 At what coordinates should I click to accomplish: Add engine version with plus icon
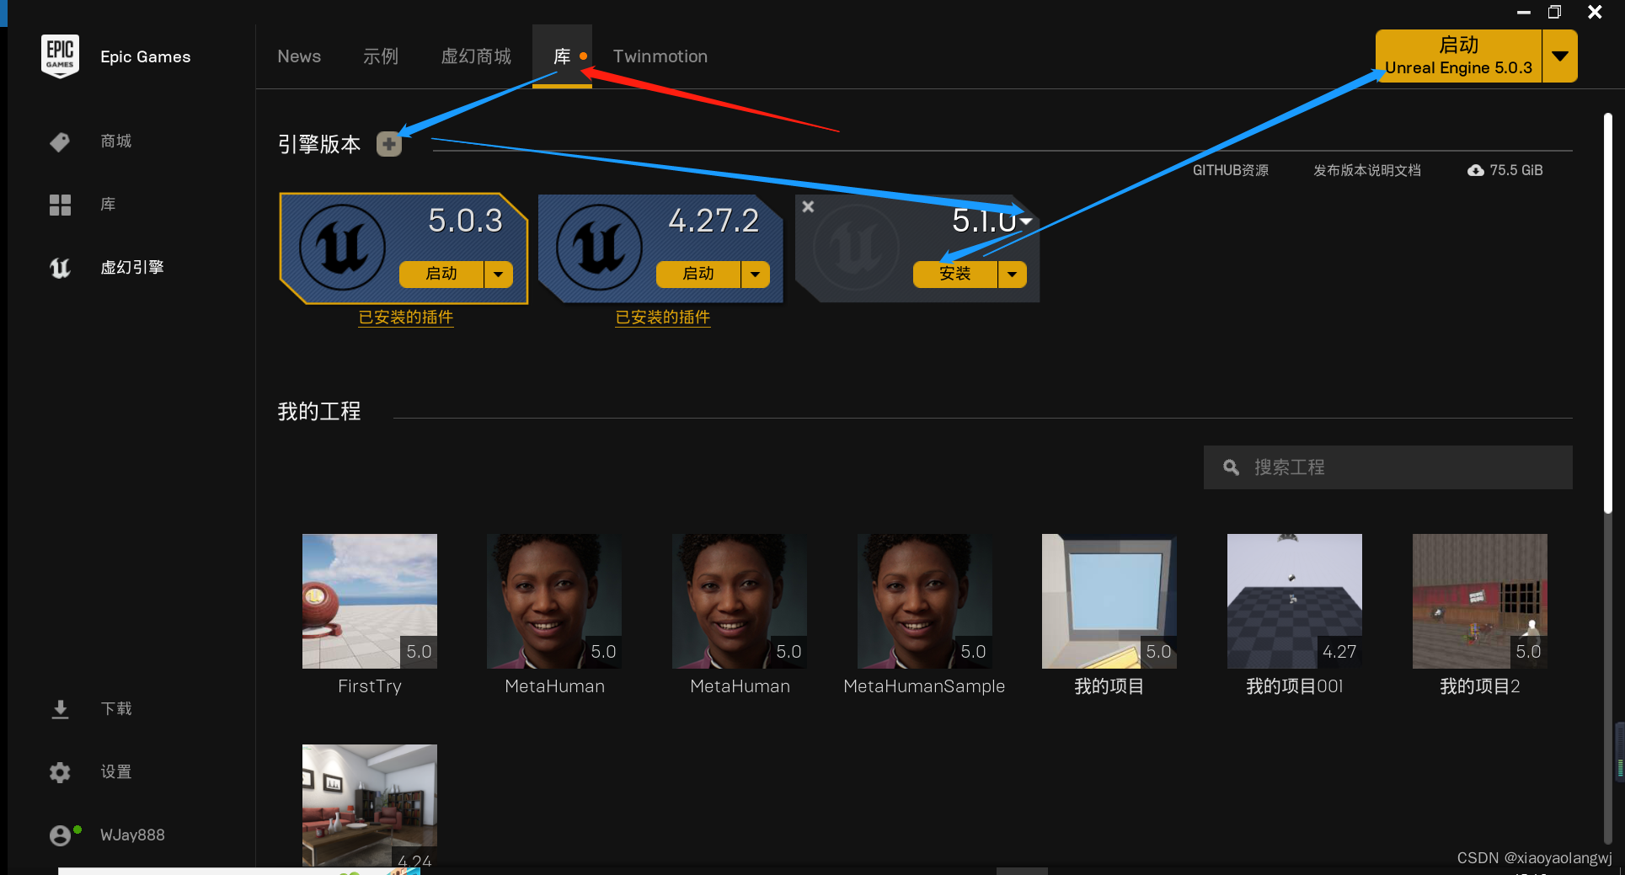click(x=388, y=144)
